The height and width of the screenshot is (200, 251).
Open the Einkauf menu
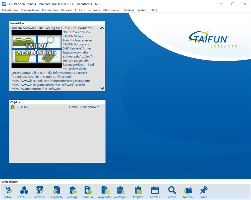[x=80, y=10]
